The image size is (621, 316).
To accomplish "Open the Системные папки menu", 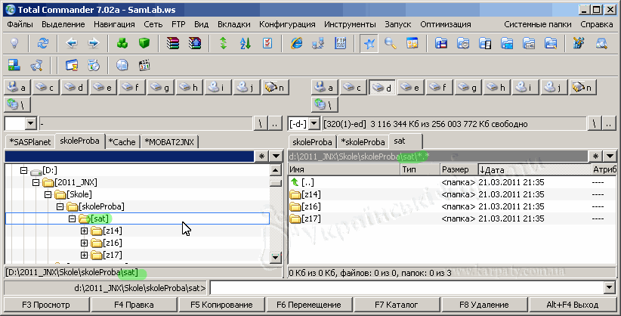I will coord(538,25).
